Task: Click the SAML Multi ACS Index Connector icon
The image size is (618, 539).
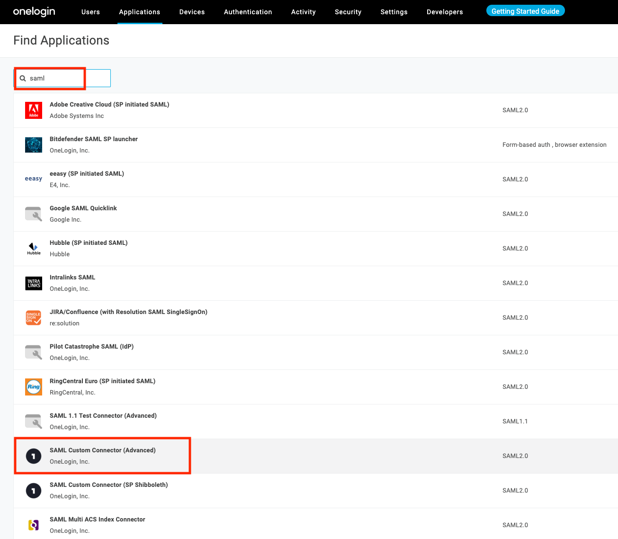Action: 34,525
